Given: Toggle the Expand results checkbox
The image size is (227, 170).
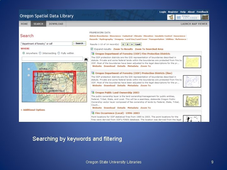Looking at the screenshot, I should click(92, 49).
